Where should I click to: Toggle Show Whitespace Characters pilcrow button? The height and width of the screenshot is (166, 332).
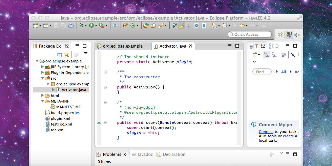pos(204,25)
